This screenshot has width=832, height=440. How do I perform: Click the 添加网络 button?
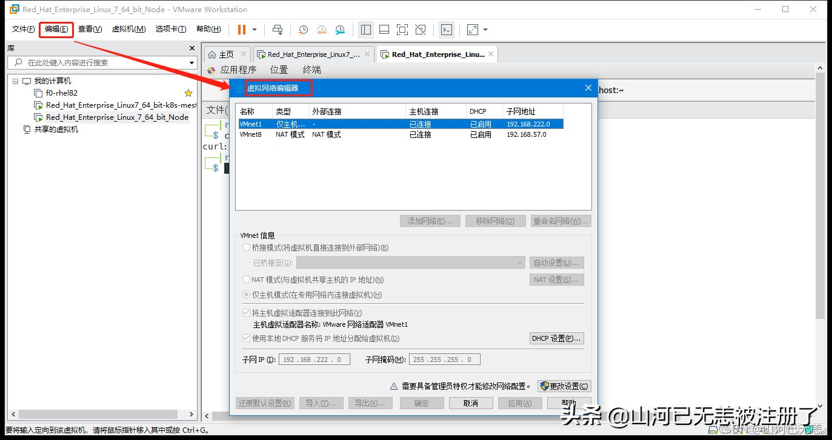coord(430,221)
